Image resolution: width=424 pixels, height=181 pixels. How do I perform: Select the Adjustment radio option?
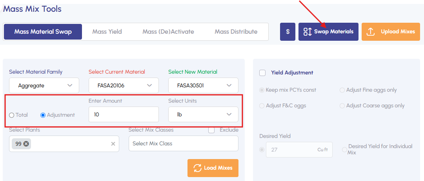pyautogui.click(x=43, y=115)
